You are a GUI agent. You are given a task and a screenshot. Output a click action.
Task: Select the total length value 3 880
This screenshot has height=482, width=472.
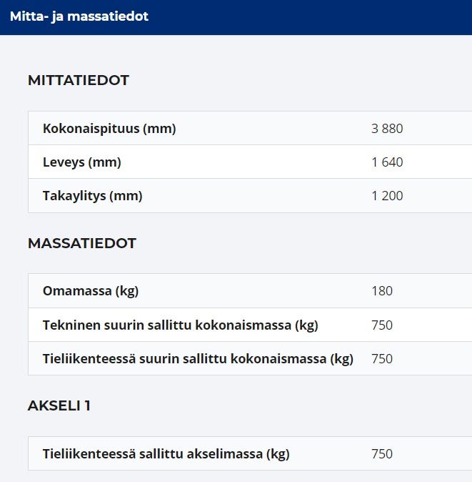387,129
